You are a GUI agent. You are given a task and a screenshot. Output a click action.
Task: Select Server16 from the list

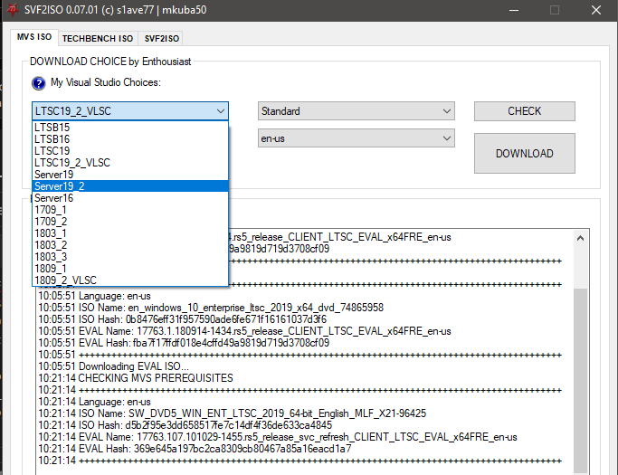[130, 198]
